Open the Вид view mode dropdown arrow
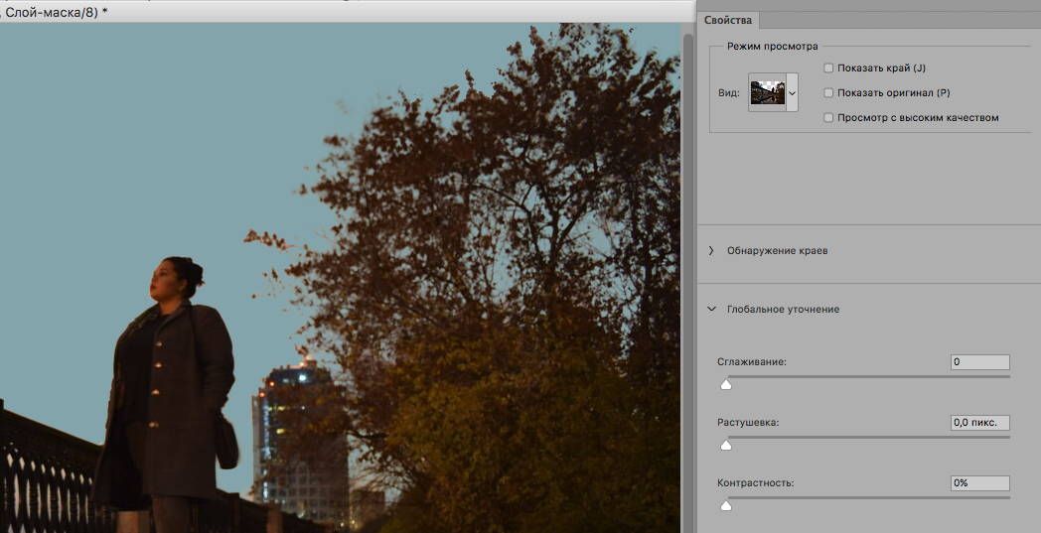Screen dimensions: 1041x533 point(792,93)
